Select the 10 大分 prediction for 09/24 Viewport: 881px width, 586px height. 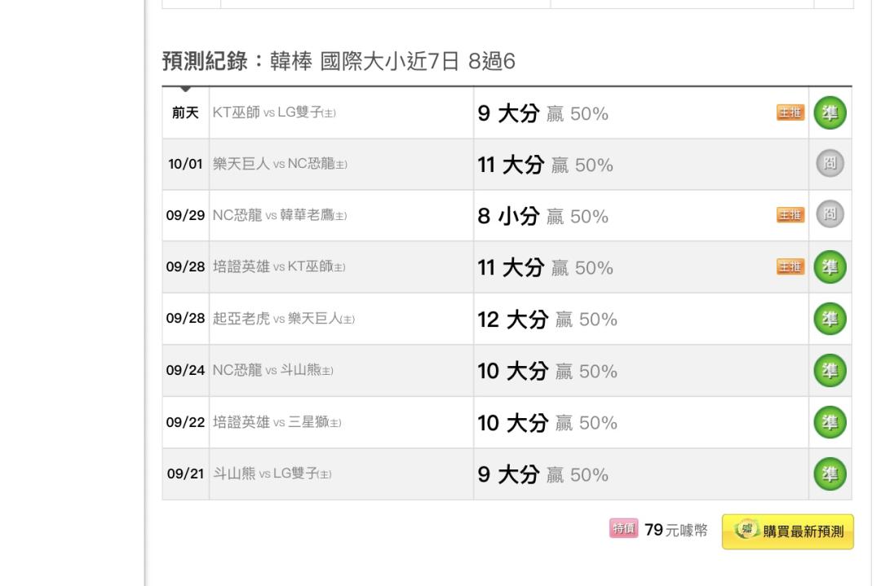pos(513,371)
